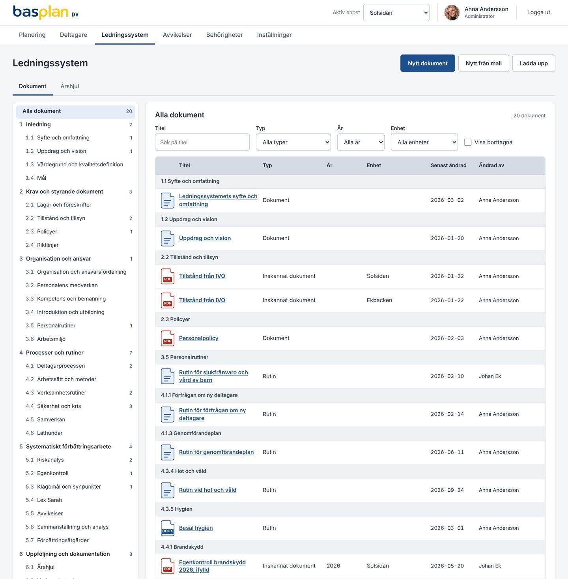
Task: Click the Sök på titel search field
Action: [x=202, y=142]
